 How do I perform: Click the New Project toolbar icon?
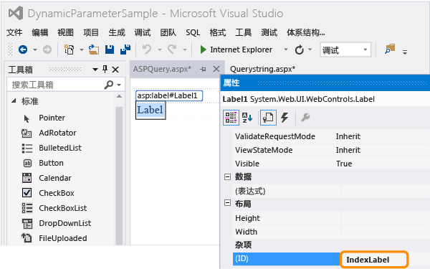tap(69, 49)
